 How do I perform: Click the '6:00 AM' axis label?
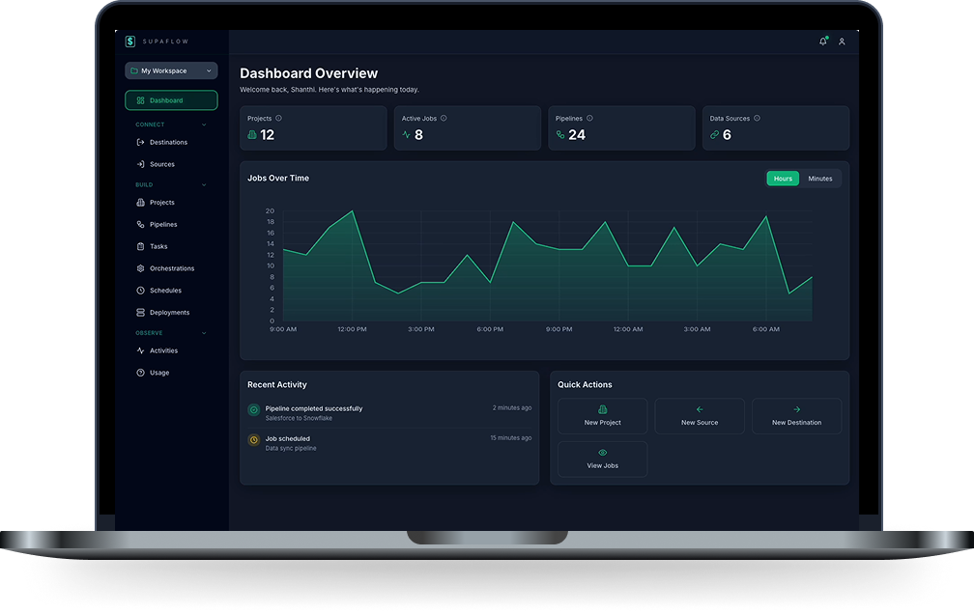click(x=766, y=329)
